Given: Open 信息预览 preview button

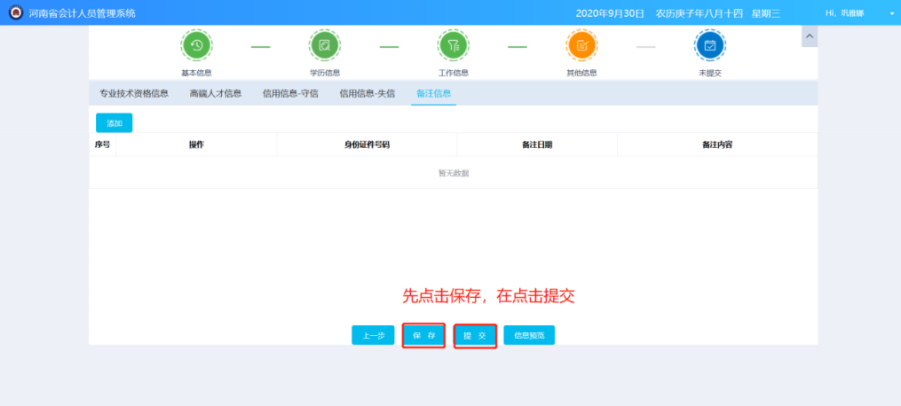Looking at the screenshot, I should point(529,335).
